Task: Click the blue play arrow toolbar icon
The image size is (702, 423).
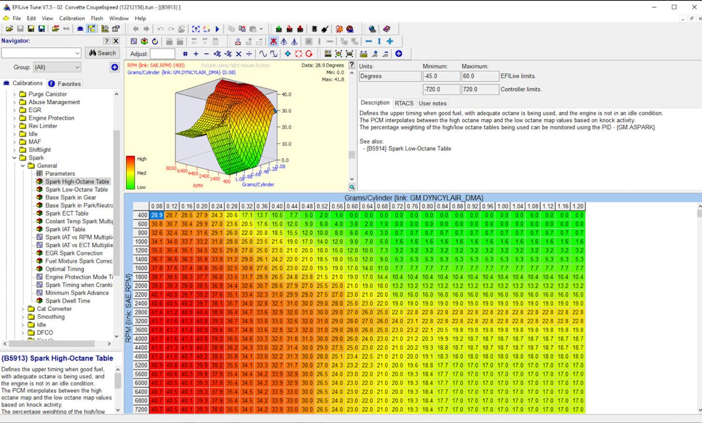Action: [x=218, y=29]
